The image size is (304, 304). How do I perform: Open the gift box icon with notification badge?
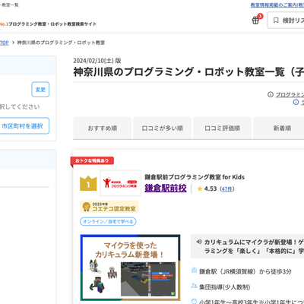257,19
